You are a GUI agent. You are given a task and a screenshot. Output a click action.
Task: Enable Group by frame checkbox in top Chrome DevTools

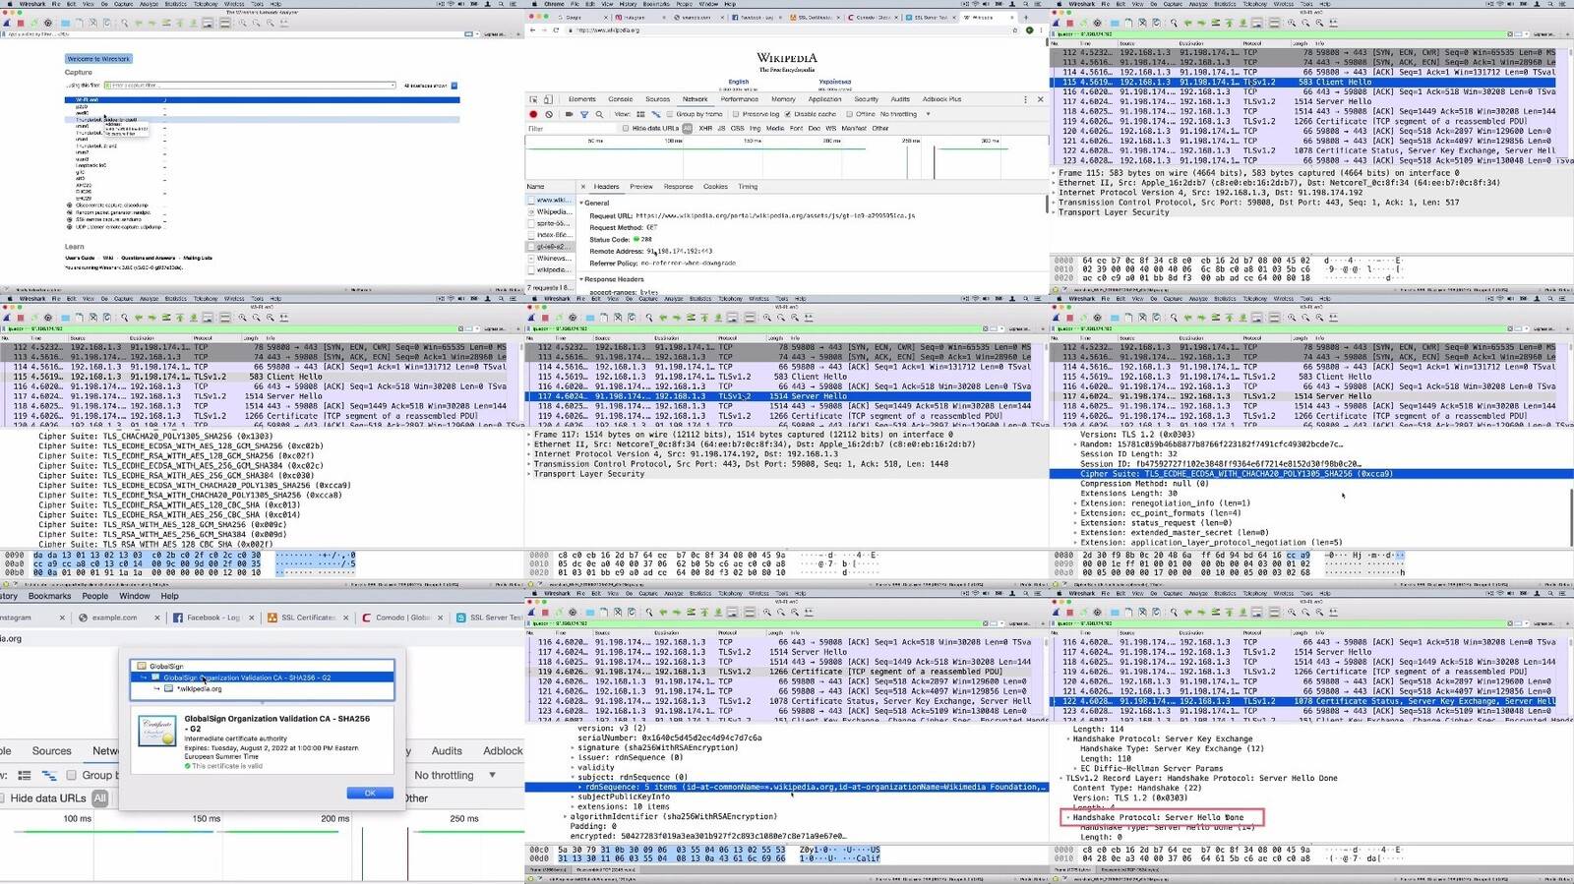[x=670, y=114]
